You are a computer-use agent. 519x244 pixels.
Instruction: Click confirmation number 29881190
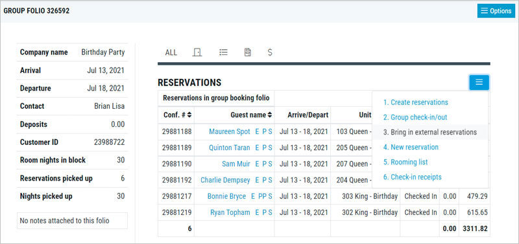coord(176,164)
